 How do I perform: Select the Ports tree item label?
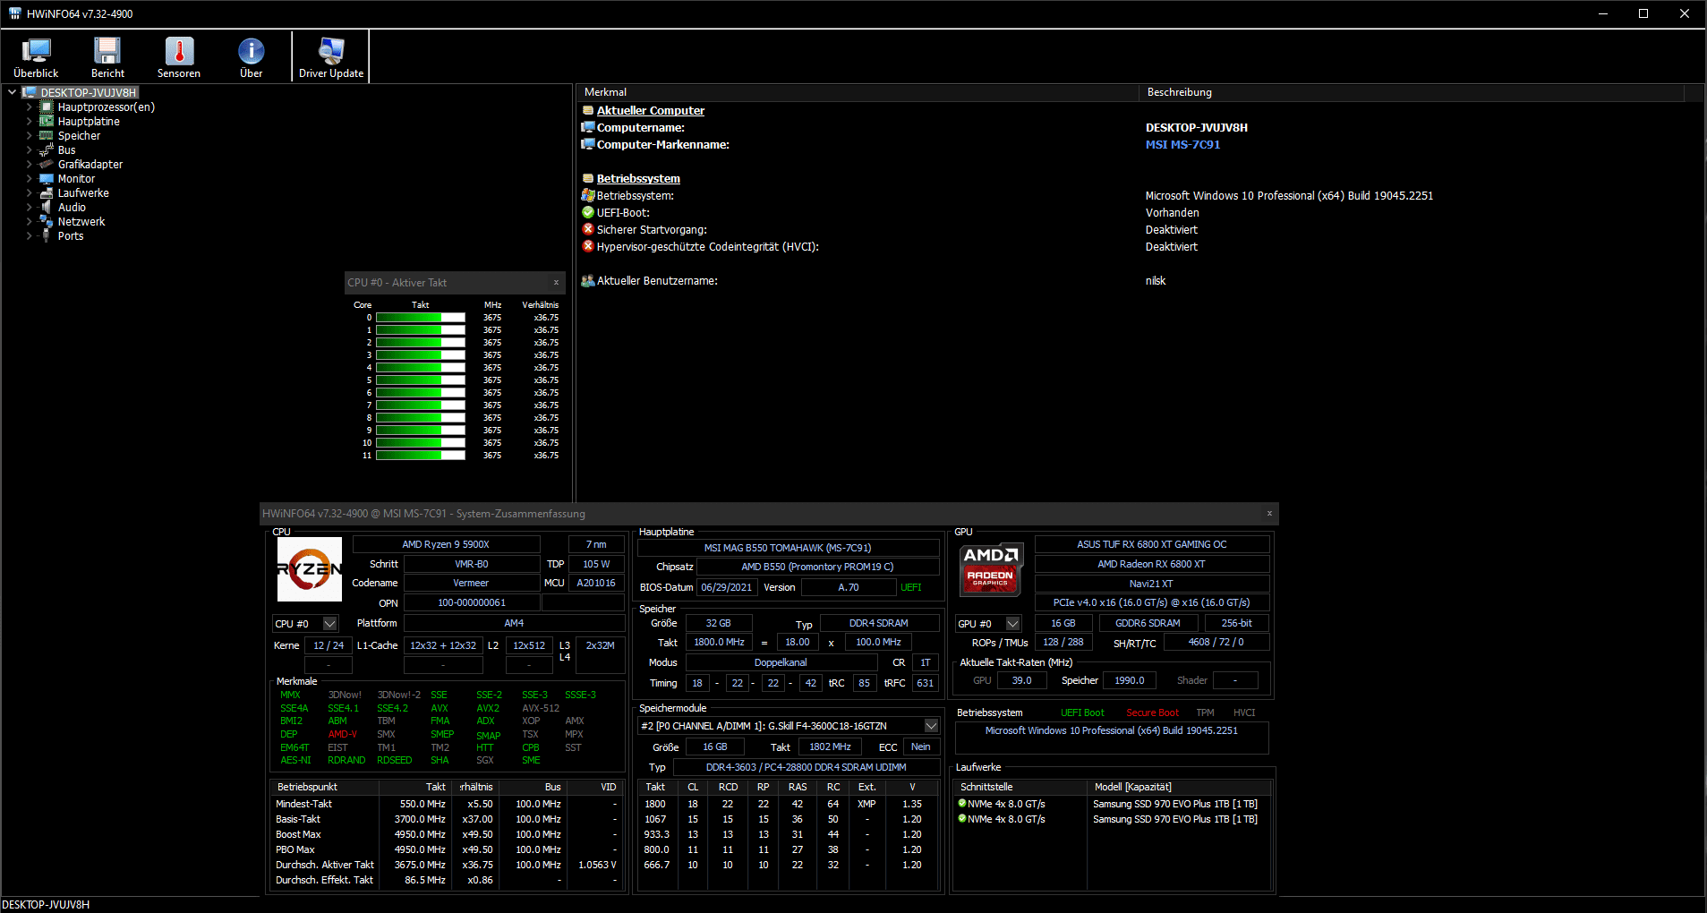71,236
